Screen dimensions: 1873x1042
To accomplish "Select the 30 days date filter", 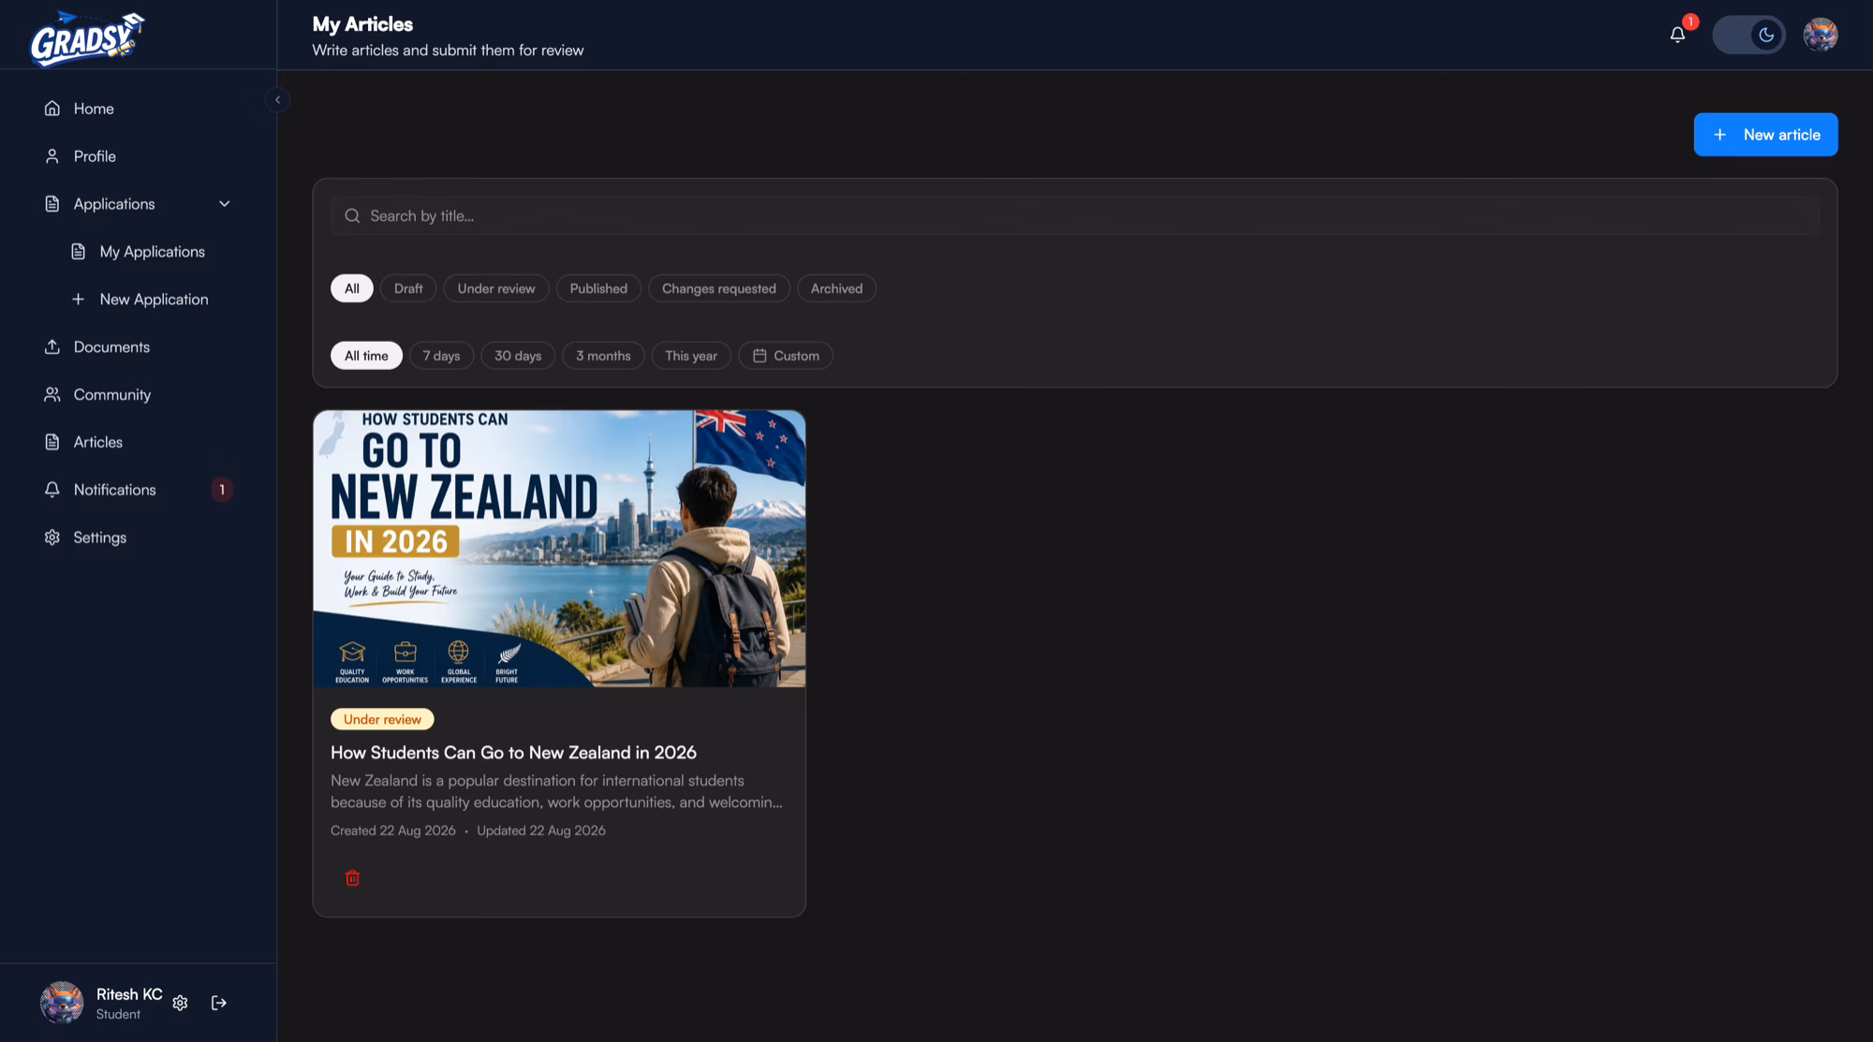I will click(x=518, y=356).
